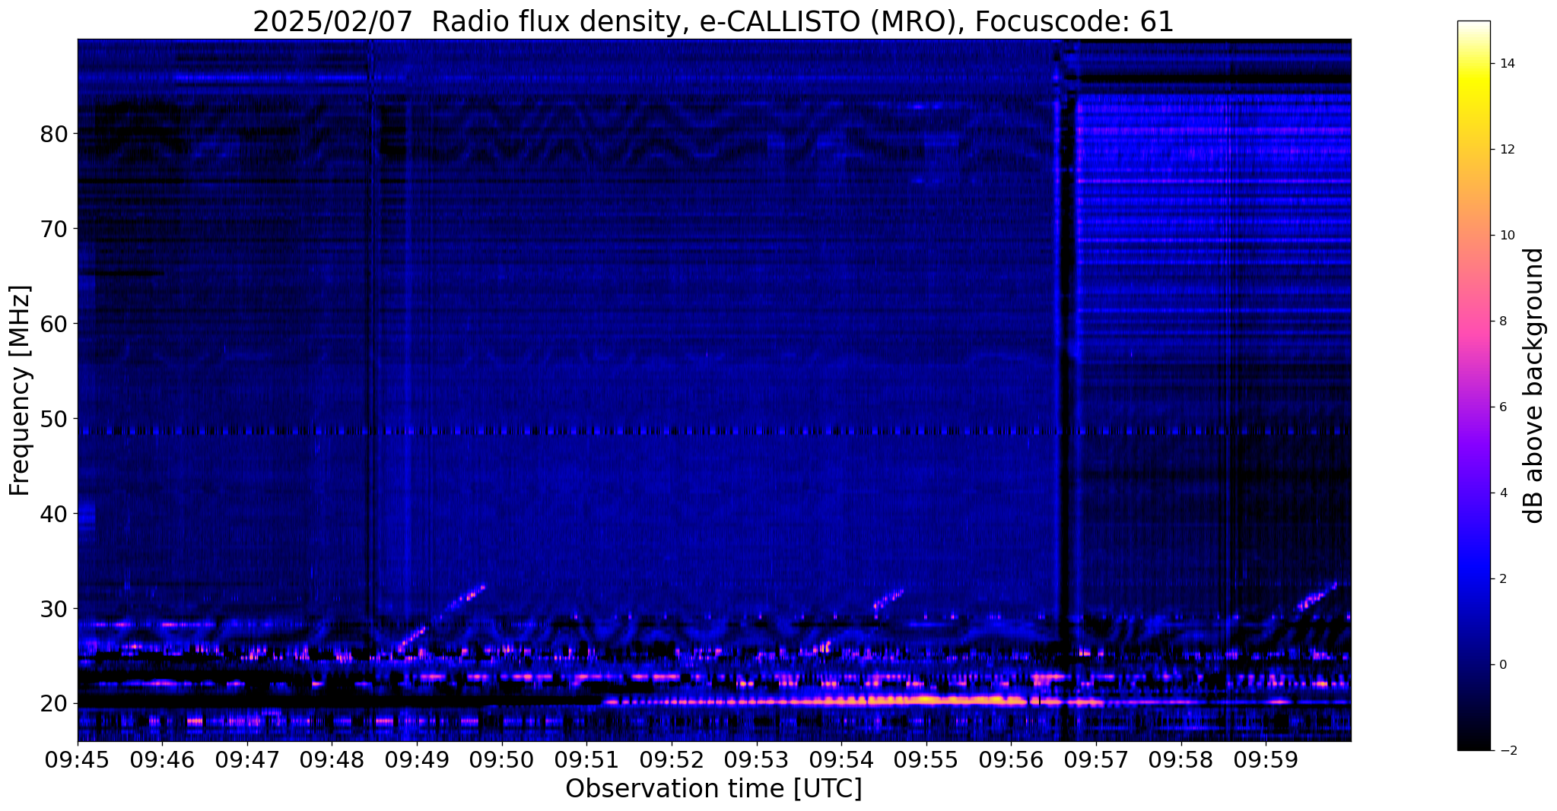The image size is (1557, 811).
Task: Click the colorbar tick label 6
Action: pos(1502,407)
